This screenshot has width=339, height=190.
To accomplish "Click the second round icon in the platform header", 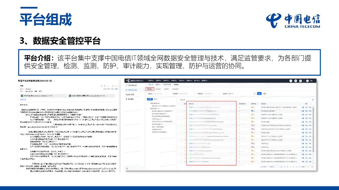I will tap(296, 81).
